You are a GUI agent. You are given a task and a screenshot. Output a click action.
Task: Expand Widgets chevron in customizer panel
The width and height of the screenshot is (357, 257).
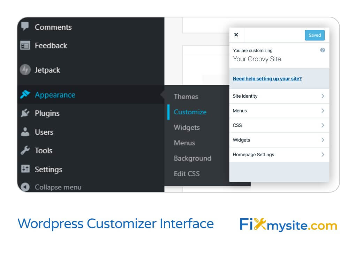click(x=322, y=140)
